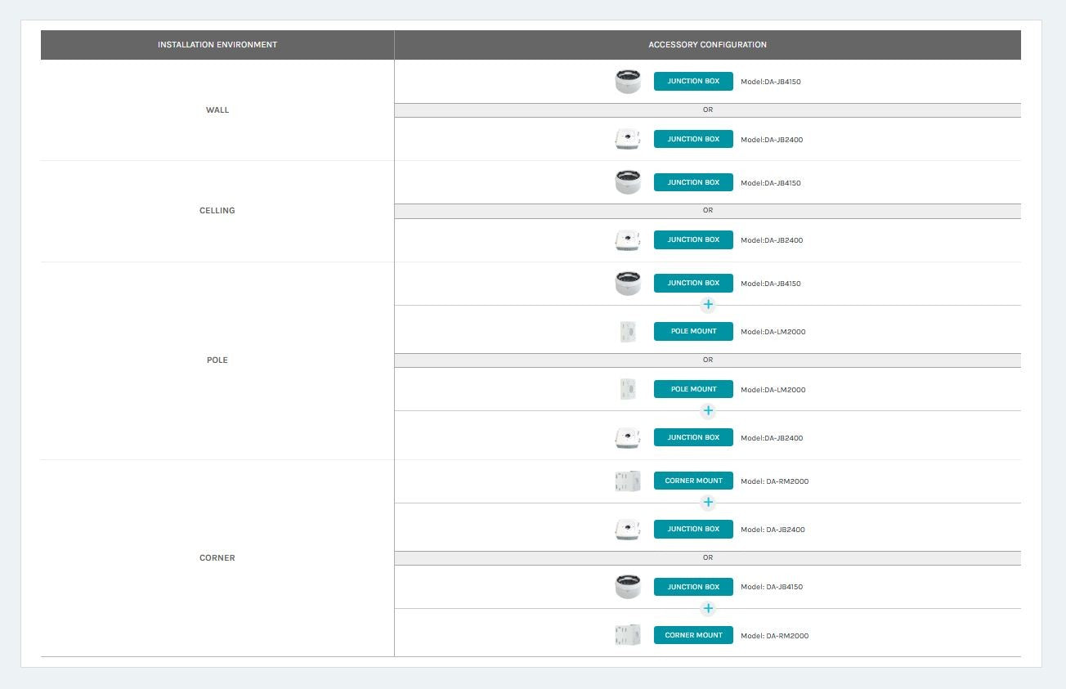Image resolution: width=1066 pixels, height=689 pixels.
Task: Click the Wall section DA-JB4150 junction box image
Action: click(x=628, y=82)
